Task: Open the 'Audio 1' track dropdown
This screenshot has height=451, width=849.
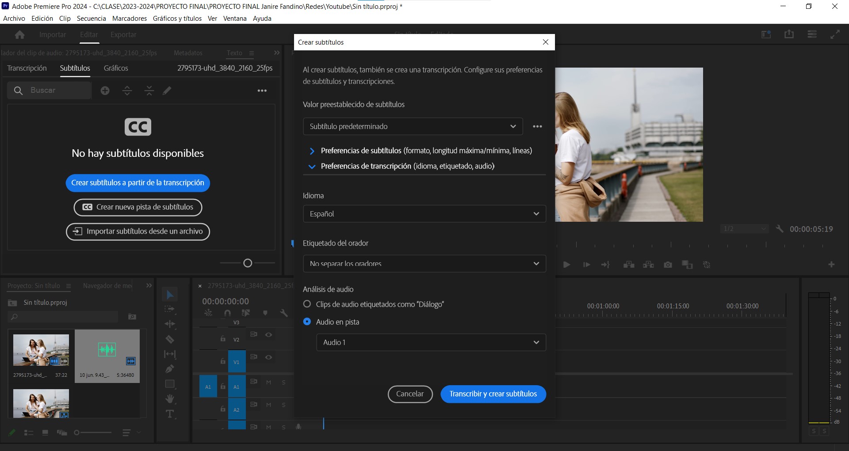Action: (431, 342)
